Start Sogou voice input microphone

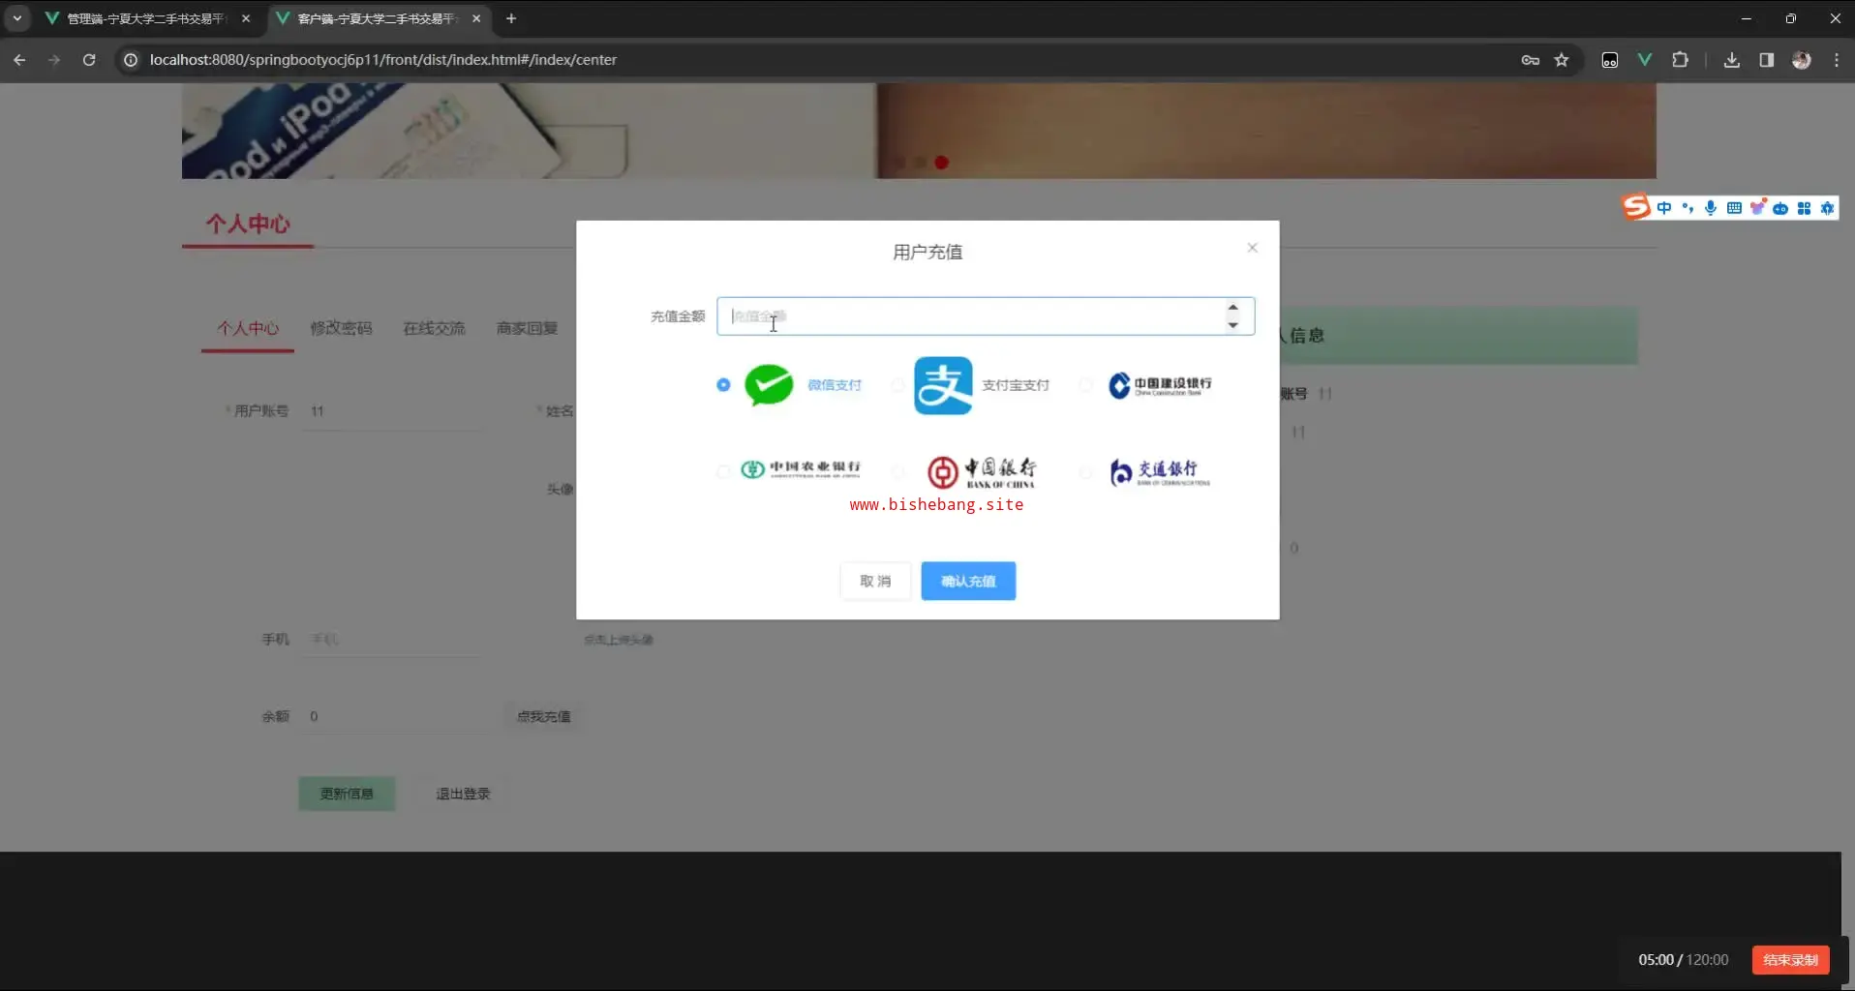(x=1711, y=208)
